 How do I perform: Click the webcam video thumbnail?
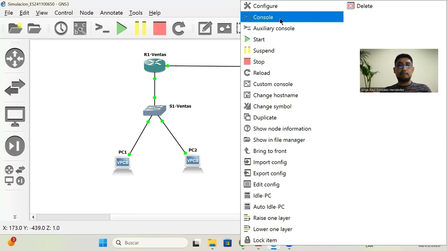click(x=399, y=71)
